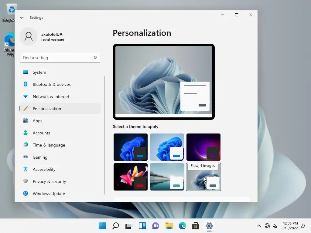Launch Microsoft Edge from taskbar
311x233 pixels.
click(183, 226)
